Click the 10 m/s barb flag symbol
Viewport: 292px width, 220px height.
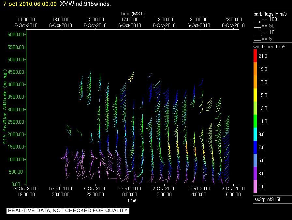coord(257,35)
